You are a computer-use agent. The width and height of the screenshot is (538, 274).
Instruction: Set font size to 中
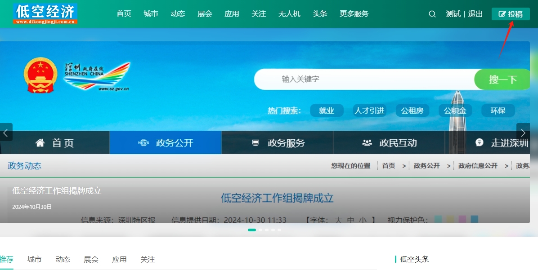351,220
